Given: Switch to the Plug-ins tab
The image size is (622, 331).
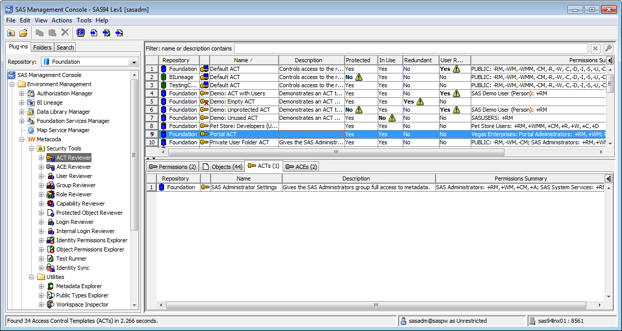Looking at the screenshot, I should [x=18, y=47].
